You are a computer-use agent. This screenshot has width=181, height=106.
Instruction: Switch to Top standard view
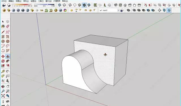pyautogui.click(x=120, y=5)
